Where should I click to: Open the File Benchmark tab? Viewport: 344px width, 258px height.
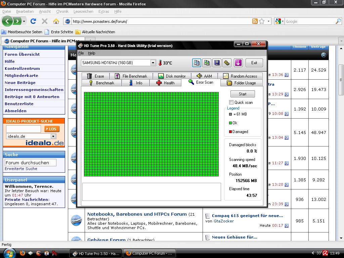pos(131,76)
